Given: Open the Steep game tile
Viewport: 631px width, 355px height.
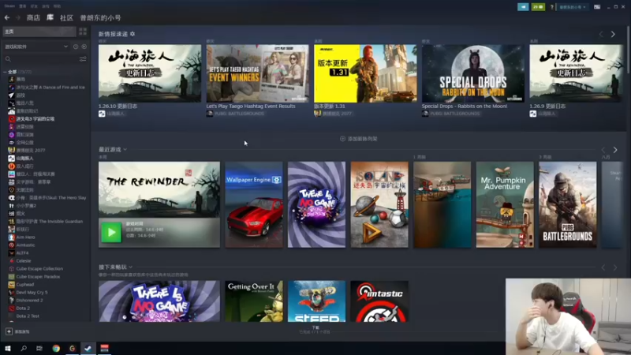Looking at the screenshot, I should 317,301.
